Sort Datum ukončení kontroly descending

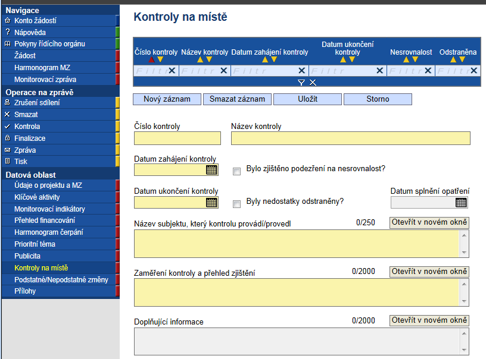coord(352,59)
